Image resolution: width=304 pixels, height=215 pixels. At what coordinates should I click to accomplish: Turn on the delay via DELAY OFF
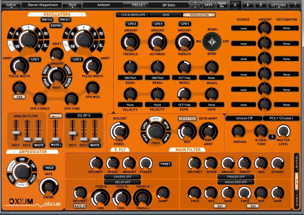[122, 182]
